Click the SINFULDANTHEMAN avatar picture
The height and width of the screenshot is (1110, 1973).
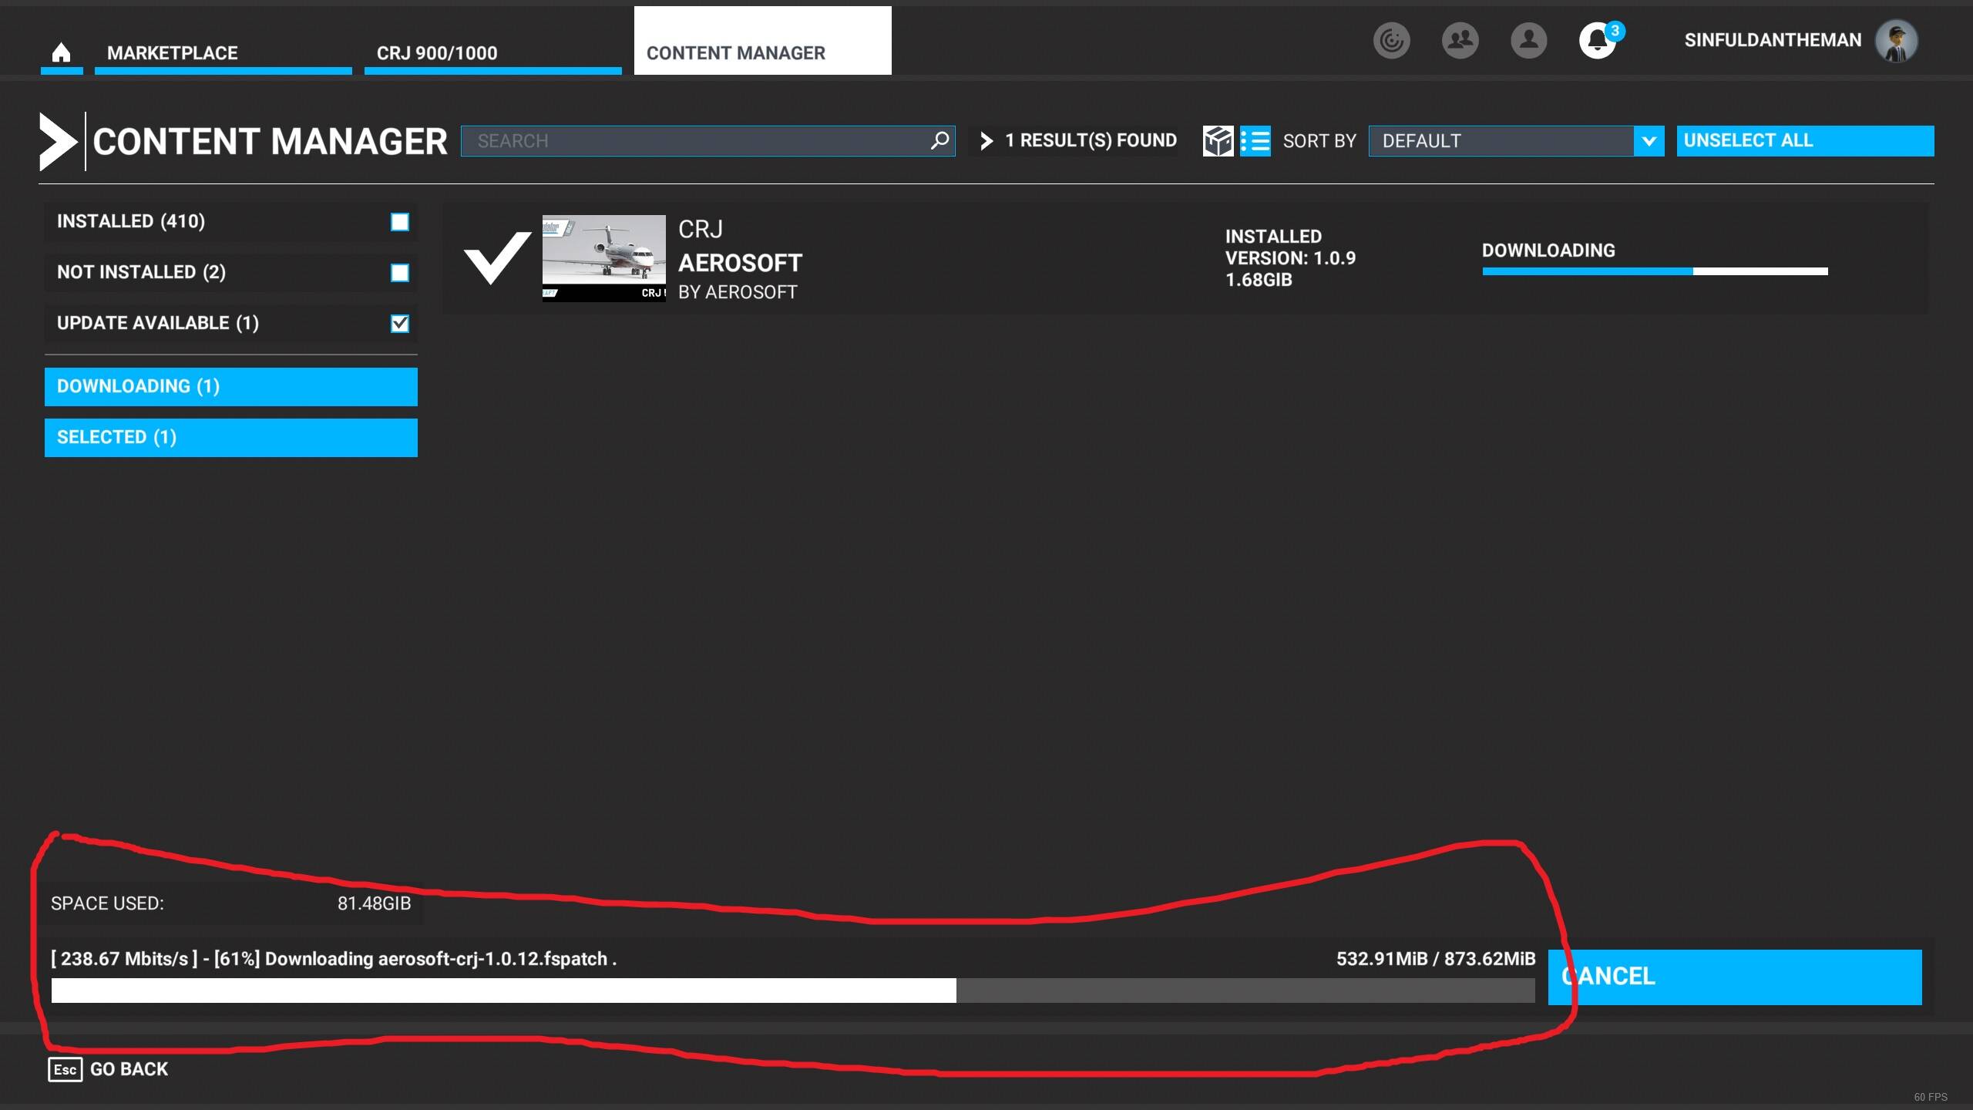(x=1897, y=40)
